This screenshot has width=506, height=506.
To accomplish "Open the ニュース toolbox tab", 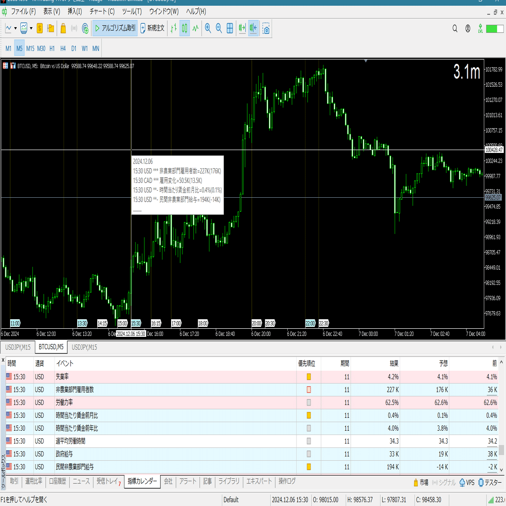I will (81, 481).
